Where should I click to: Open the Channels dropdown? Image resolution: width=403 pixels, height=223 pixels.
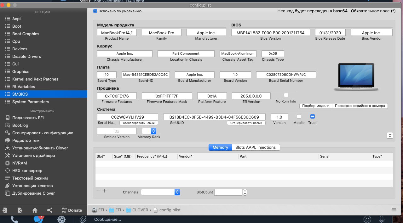point(160,192)
